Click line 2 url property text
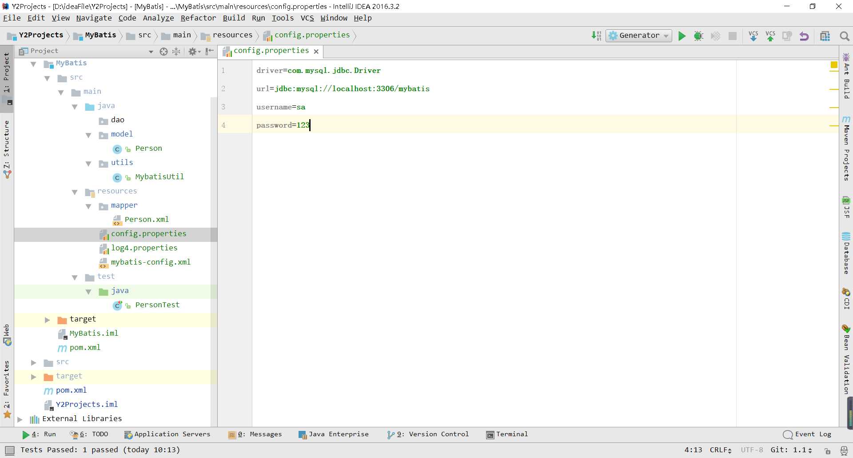 [343, 88]
